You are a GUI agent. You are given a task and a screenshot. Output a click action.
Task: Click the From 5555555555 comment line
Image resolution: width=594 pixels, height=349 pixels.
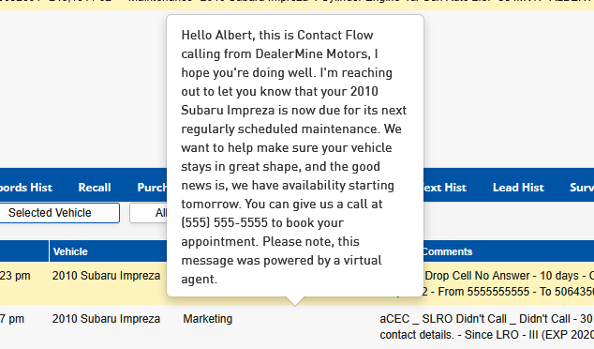coord(509,292)
